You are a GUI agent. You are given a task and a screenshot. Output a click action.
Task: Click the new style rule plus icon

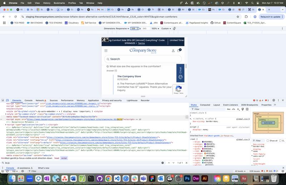[x=238, y=109]
